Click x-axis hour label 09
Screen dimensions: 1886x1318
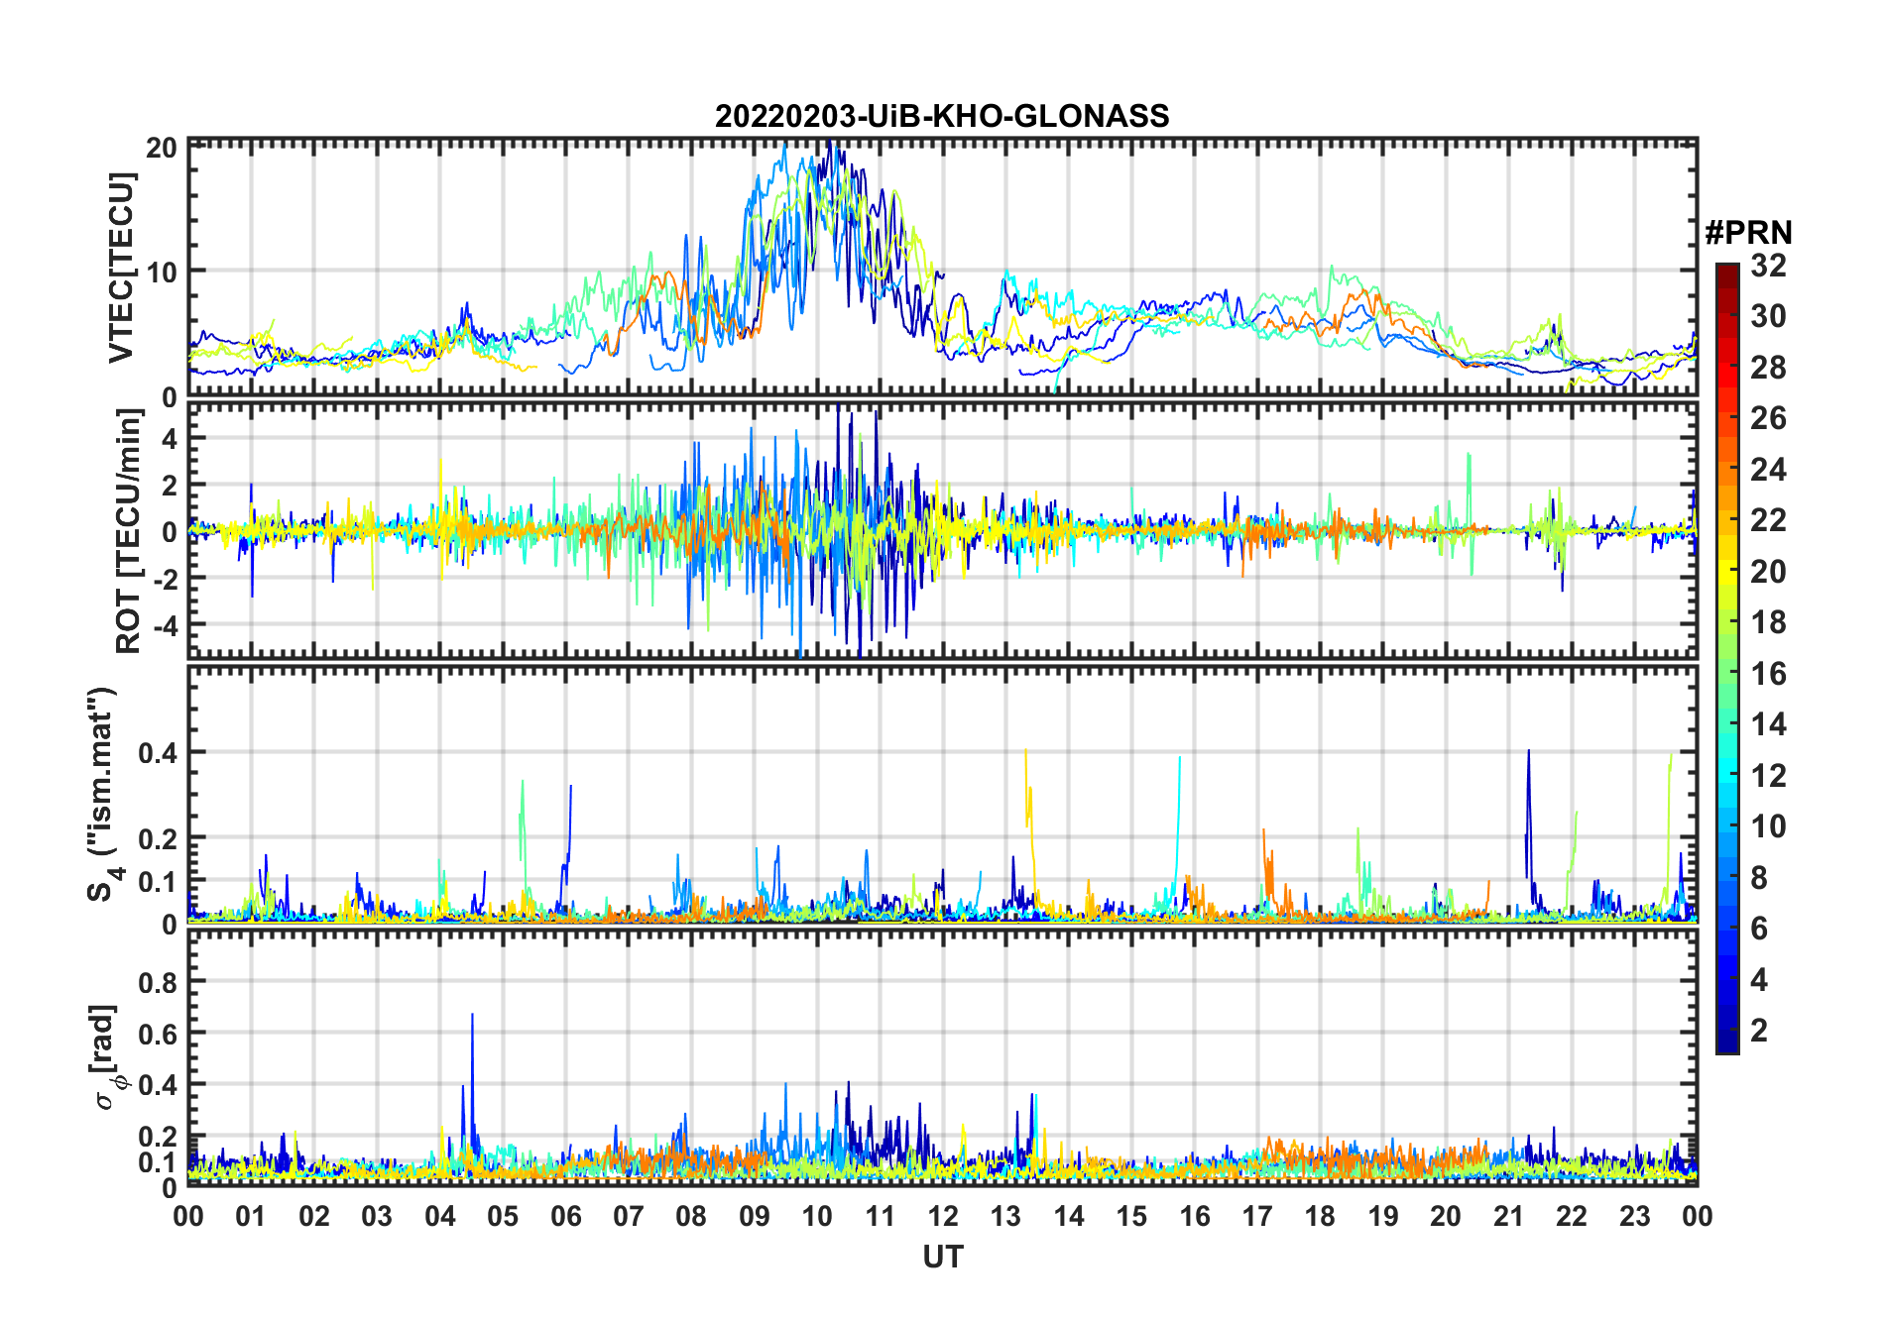pos(755,1216)
